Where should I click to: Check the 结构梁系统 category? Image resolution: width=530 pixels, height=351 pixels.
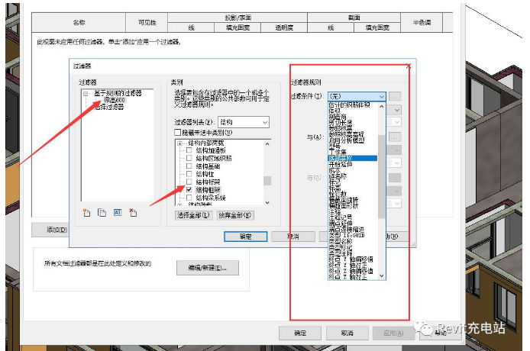click(189, 198)
